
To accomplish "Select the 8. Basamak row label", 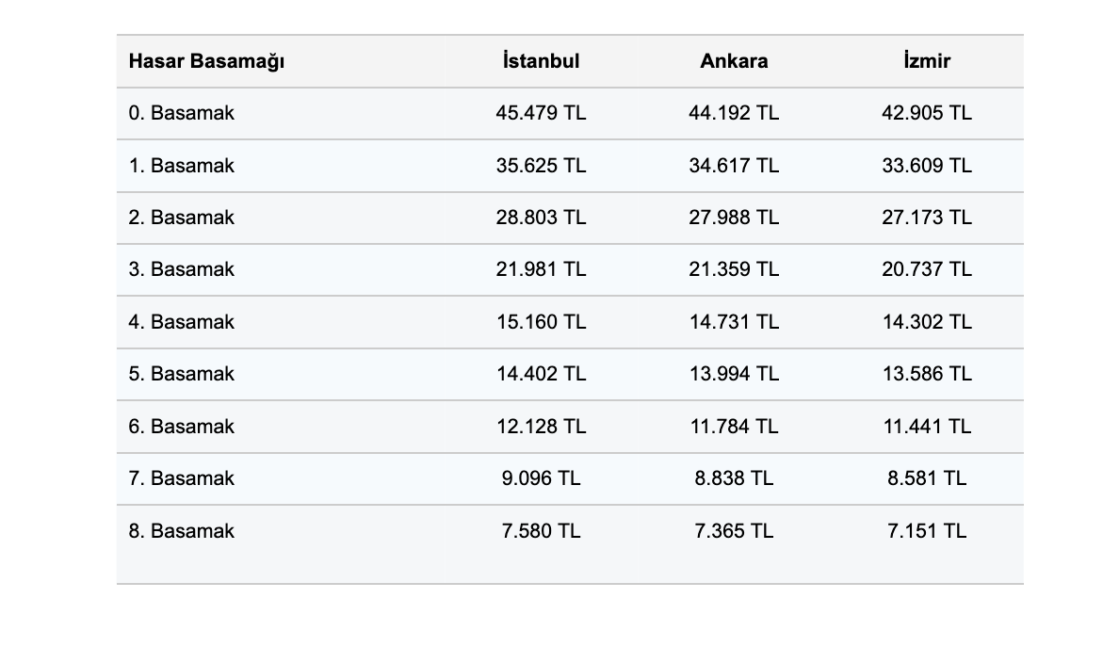I will pyautogui.click(x=182, y=531).
